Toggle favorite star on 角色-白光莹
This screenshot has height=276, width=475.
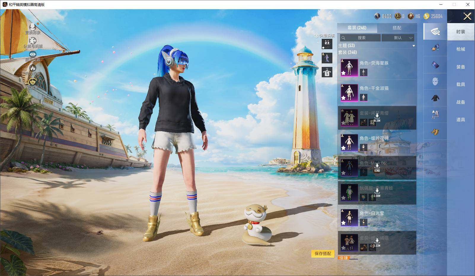pyautogui.click(x=343, y=223)
